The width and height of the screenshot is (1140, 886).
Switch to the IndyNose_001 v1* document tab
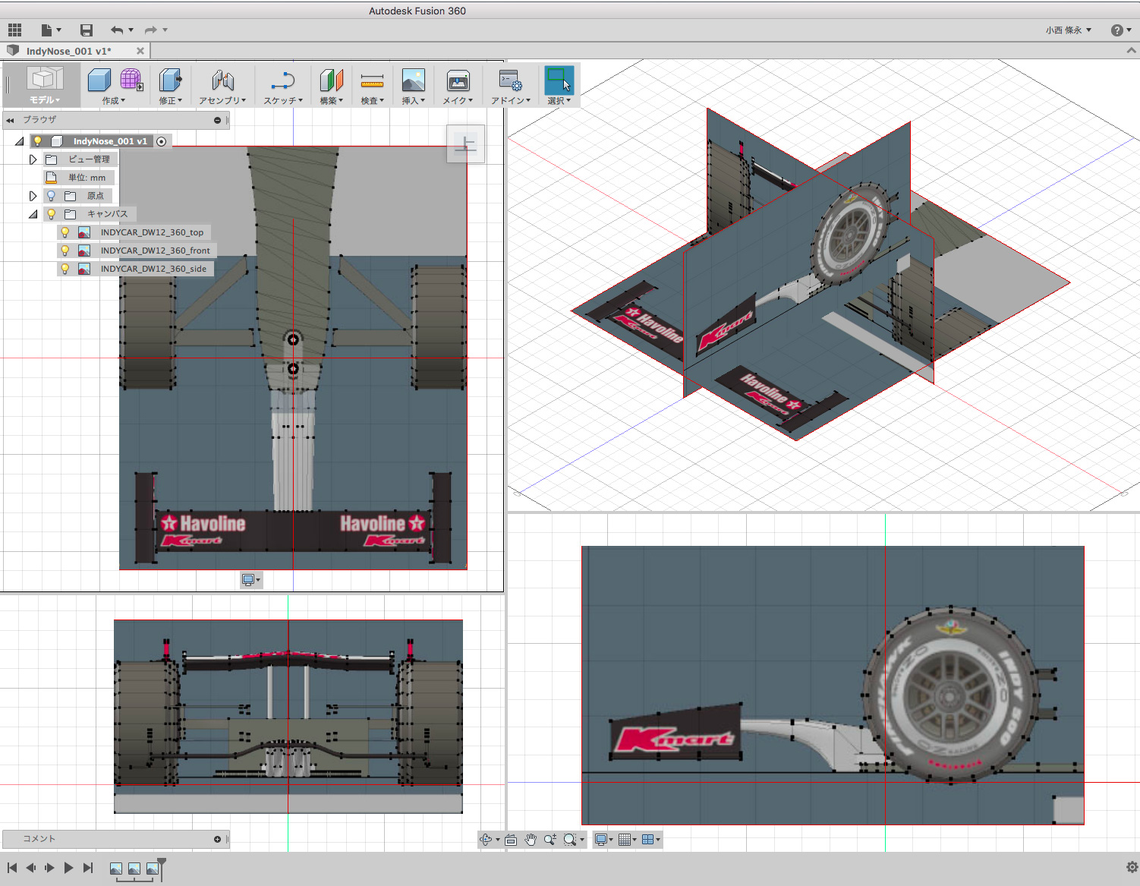(x=68, y=51)
